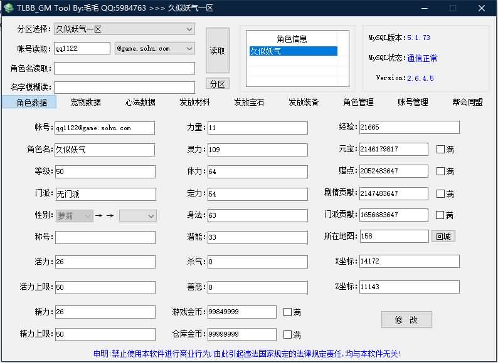Focus the 名字模糊读 input field
The image size is (498, 363).
coord(124,88)
